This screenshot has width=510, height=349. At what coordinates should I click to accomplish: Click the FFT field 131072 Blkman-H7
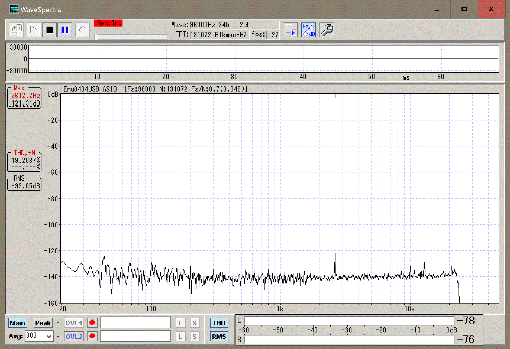coord(219,35)
